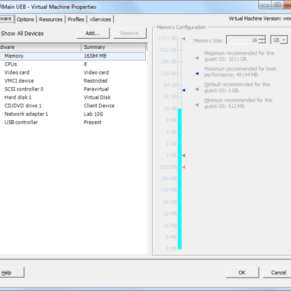The height and width of the screenshot is (291, 291).
Task: Click the 4 MB slider label
Action: (171, 248)
